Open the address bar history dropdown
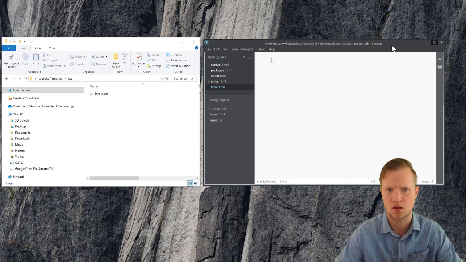466x262 pixels. (x=162, y=79)
